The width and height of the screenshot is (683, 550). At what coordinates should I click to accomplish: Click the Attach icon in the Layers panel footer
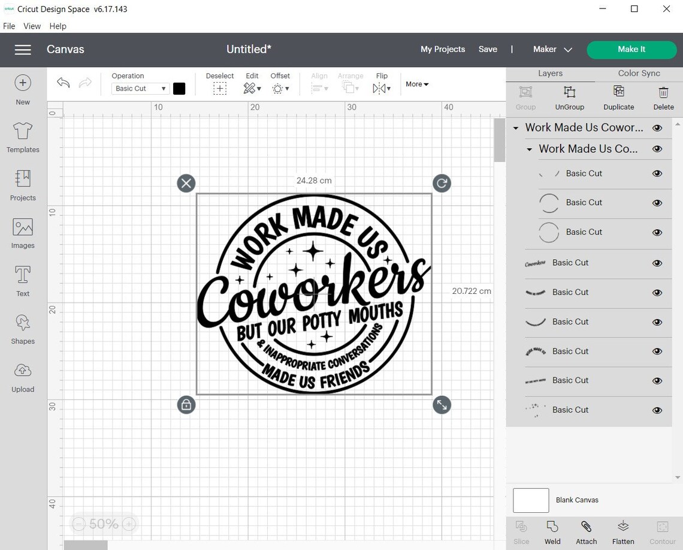tap(586, 531)
